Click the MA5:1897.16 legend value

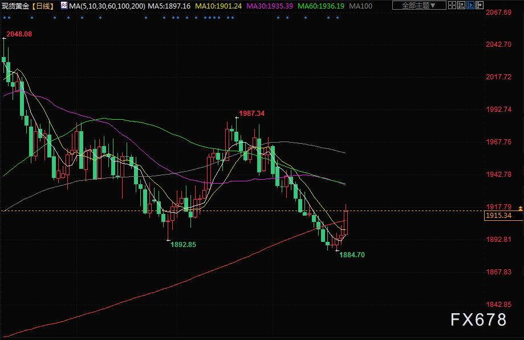pos(169,6)
